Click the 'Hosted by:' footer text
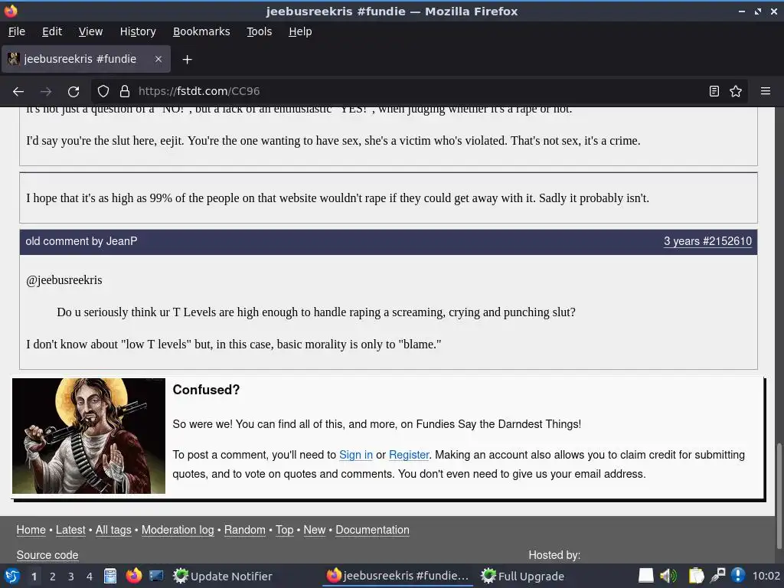This screenshot has width=784, height=588. [554, 555]
